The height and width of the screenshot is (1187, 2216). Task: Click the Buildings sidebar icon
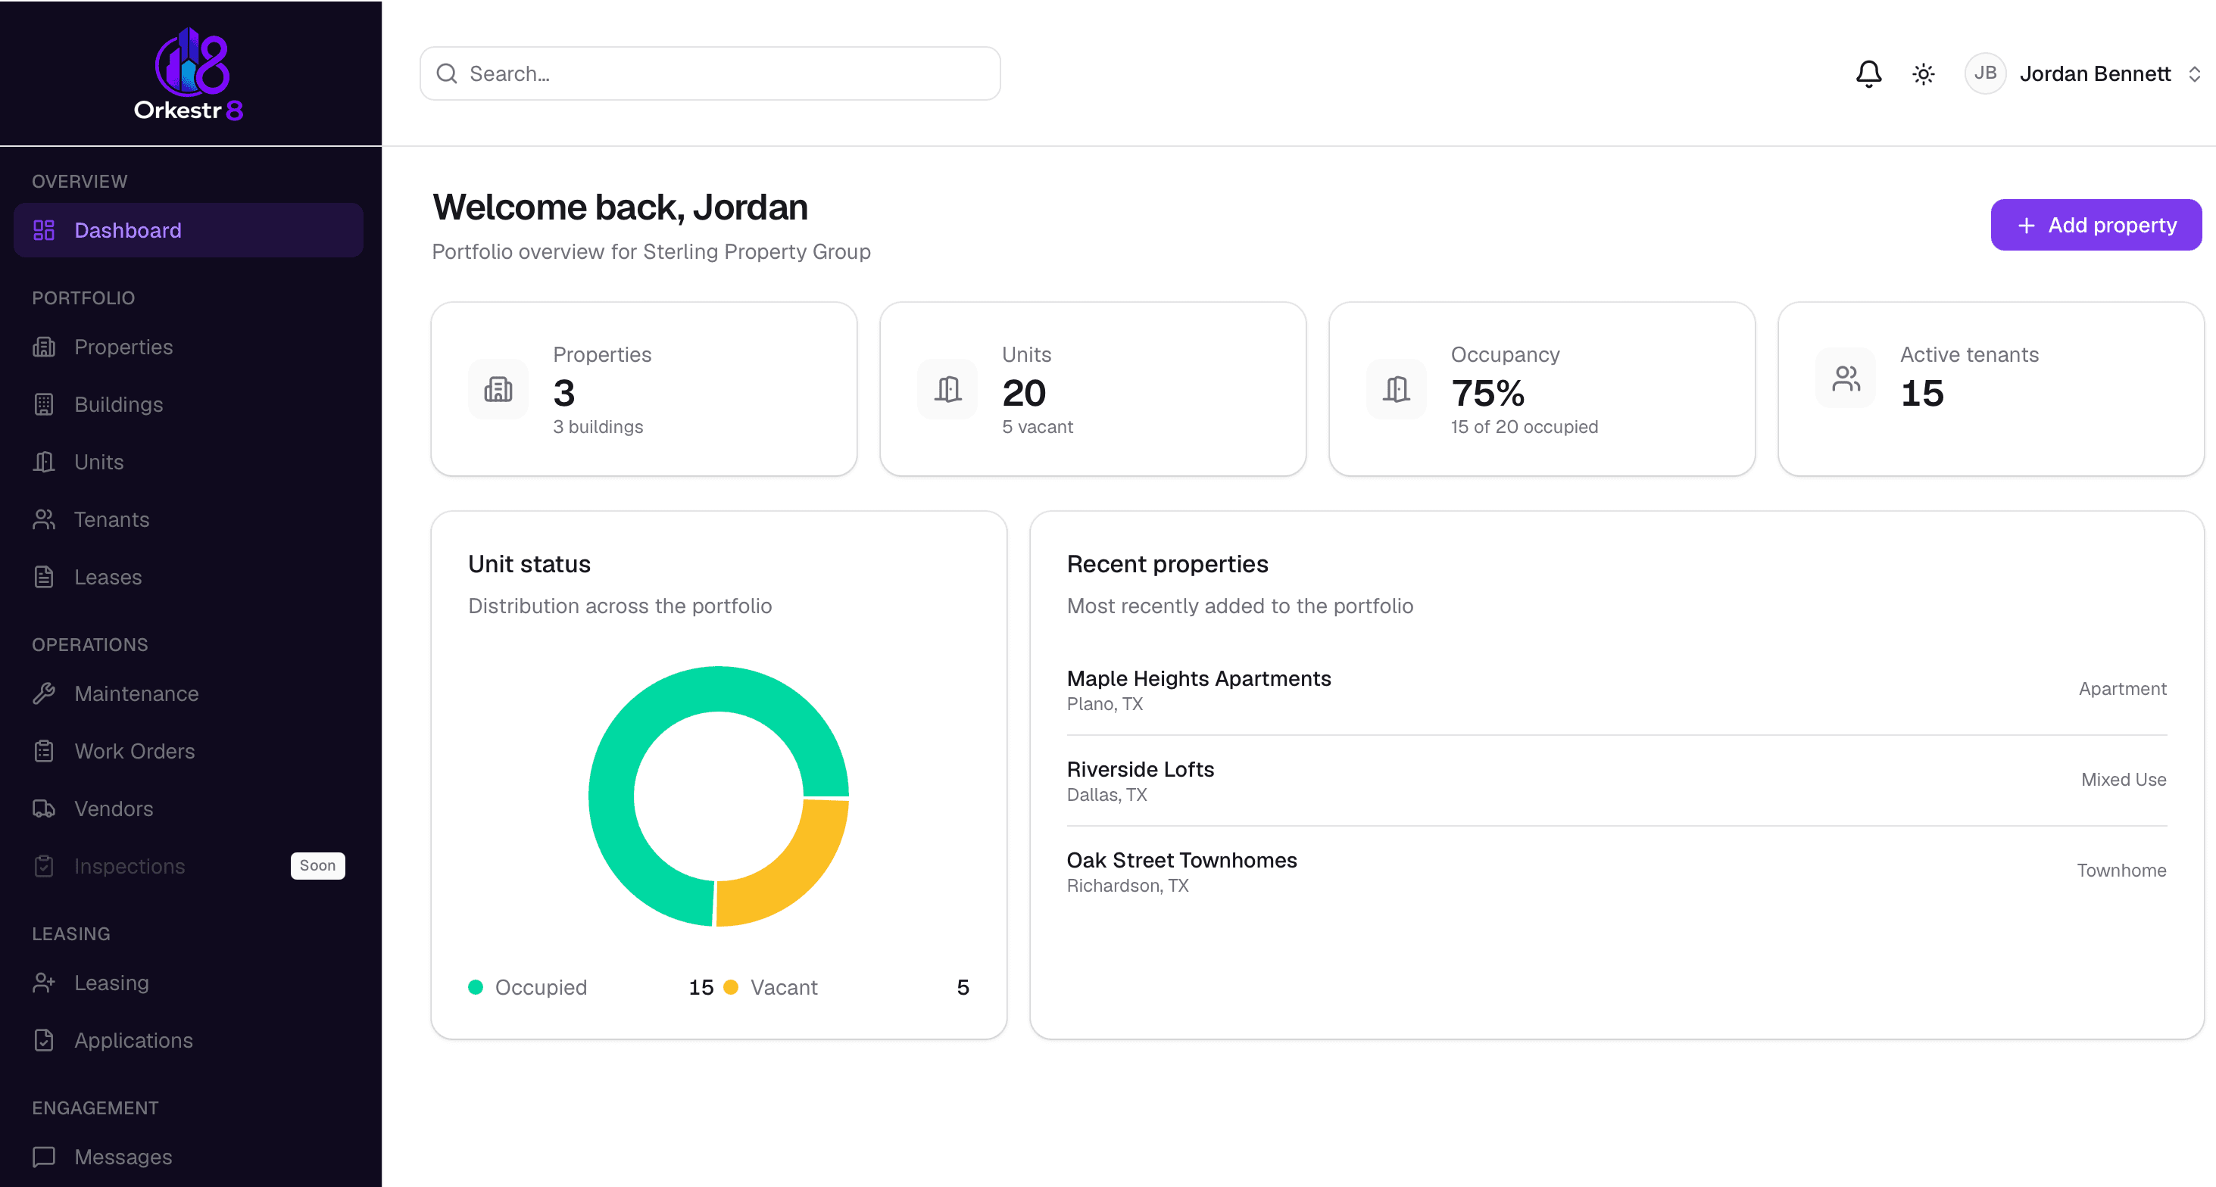click(x=44, y=404)
